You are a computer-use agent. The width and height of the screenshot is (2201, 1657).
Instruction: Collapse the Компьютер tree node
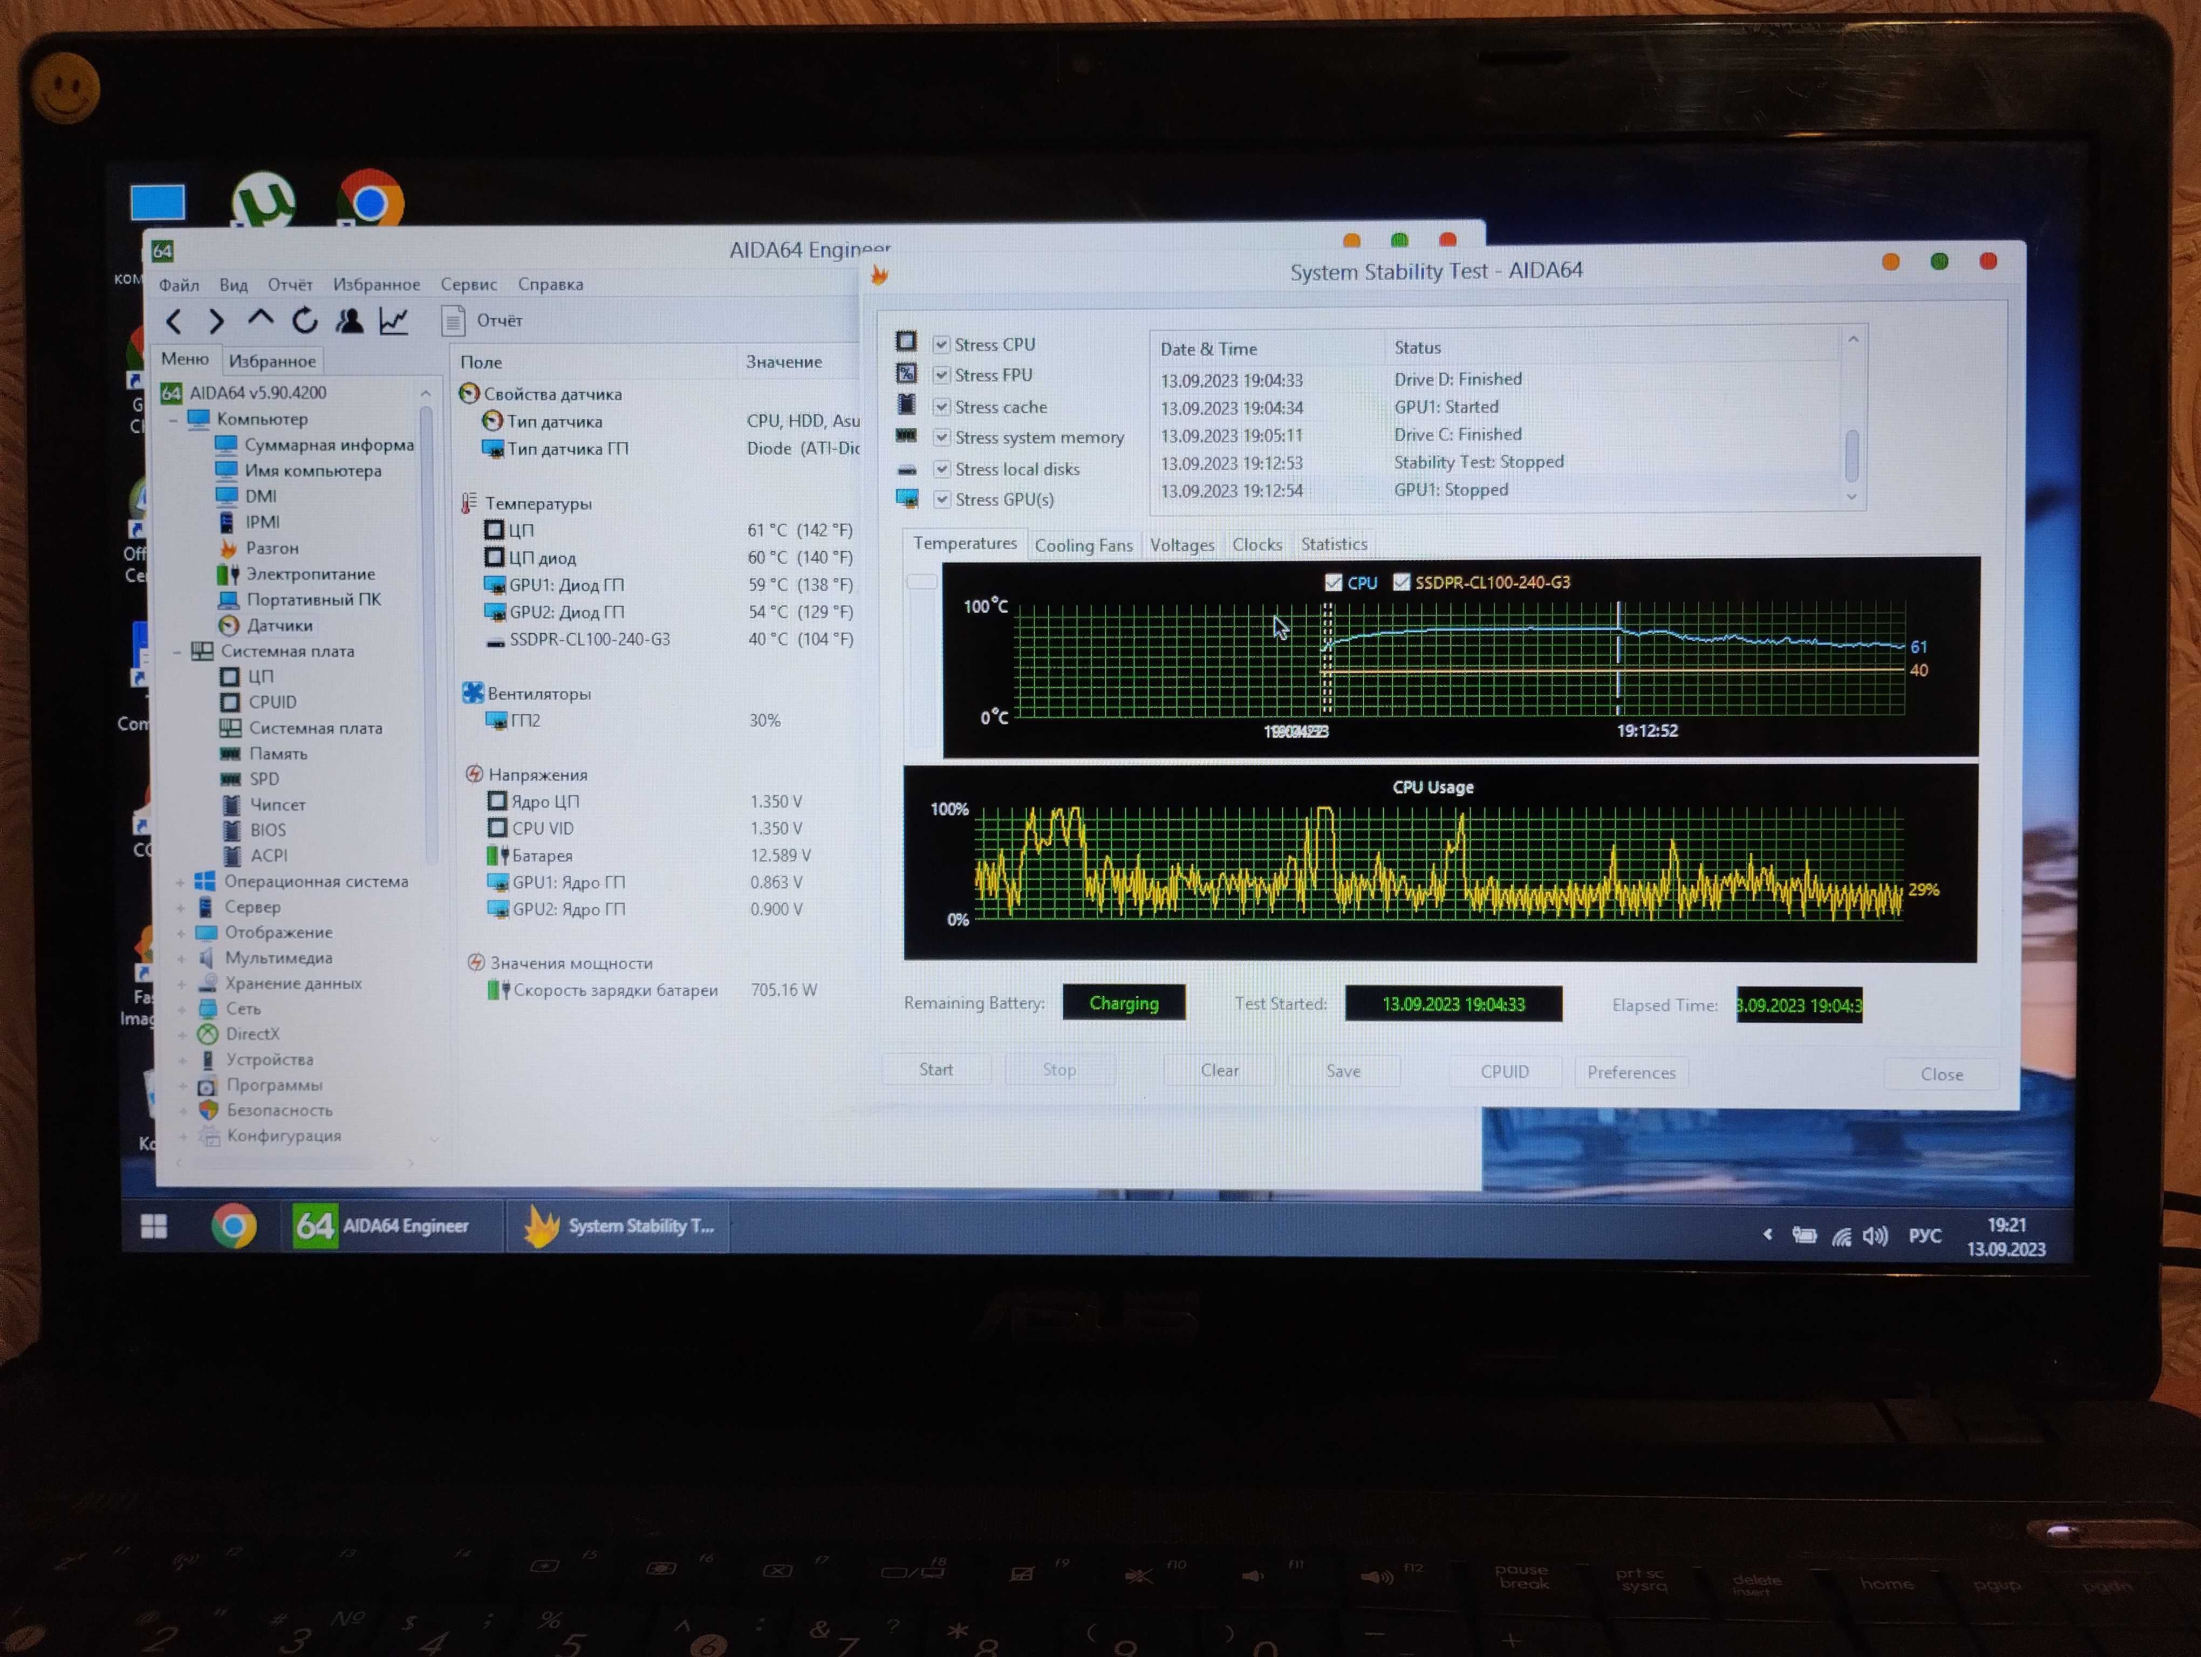click(174, 420)
